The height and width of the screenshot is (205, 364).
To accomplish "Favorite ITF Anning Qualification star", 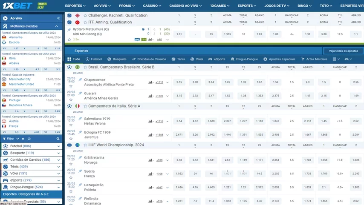I will click(85, 22).
